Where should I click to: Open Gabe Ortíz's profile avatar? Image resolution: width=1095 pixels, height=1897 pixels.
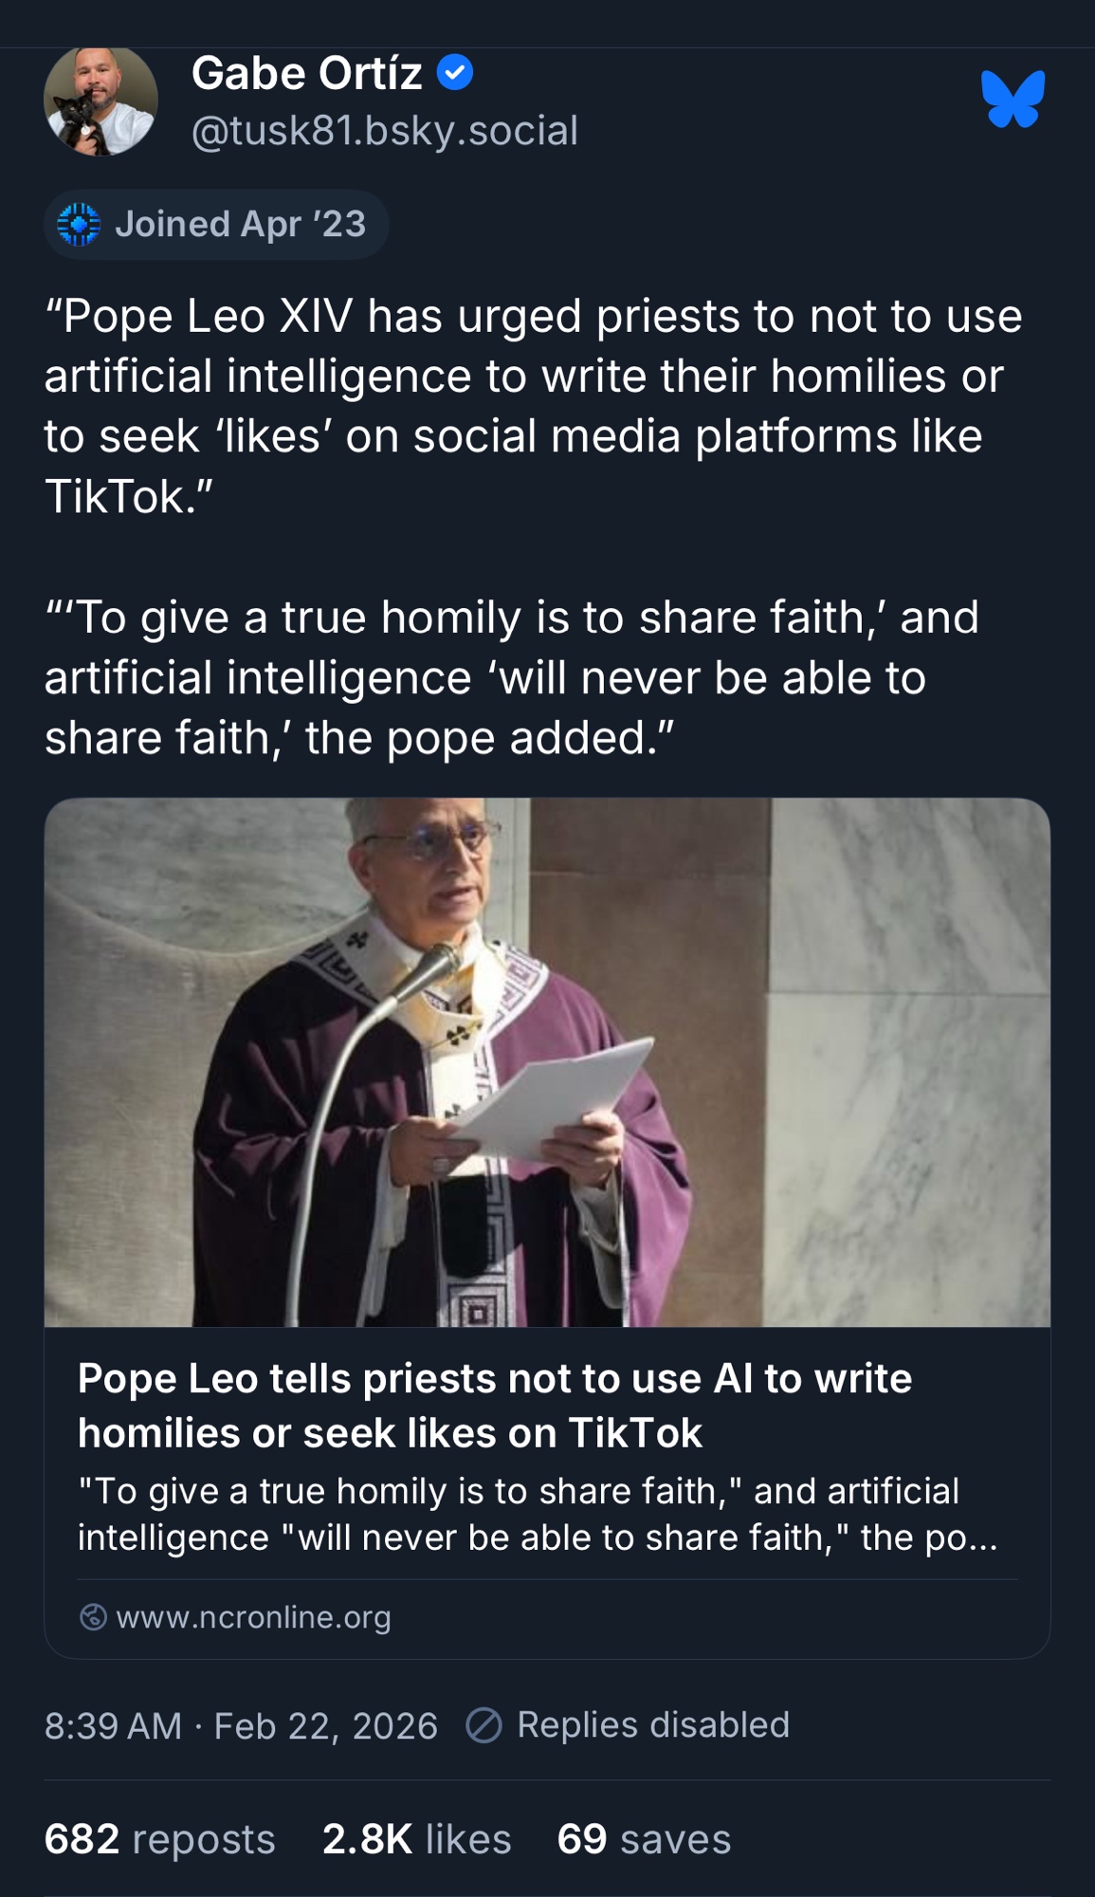[100, 101]
